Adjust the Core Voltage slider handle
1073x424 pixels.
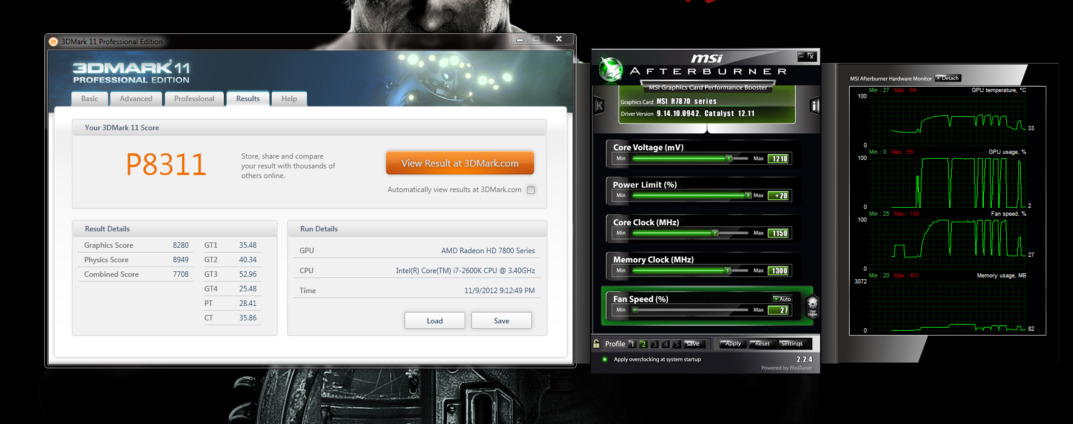click(x=729, y=159)
